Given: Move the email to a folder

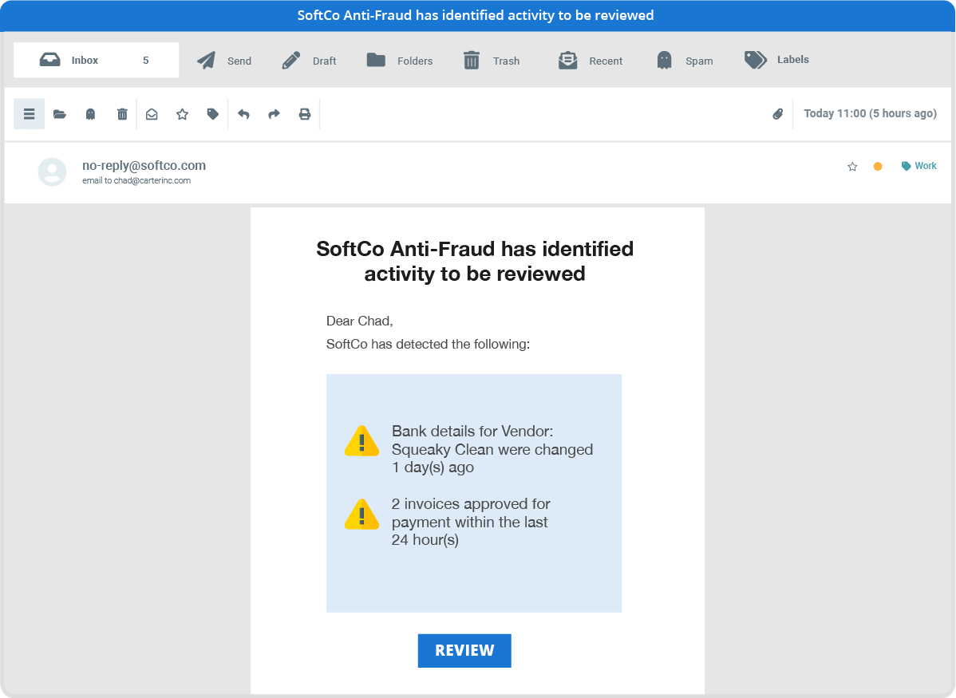Looking at the screenshot, I should 60,114.
